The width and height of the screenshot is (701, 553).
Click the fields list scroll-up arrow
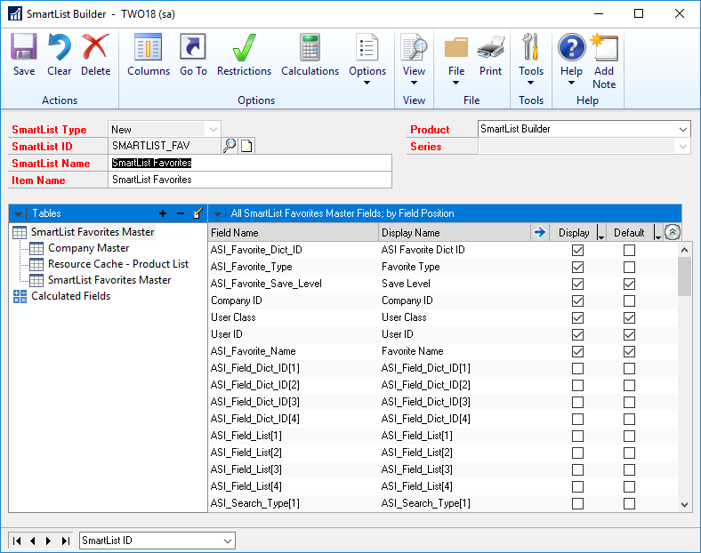click(684, 250)
